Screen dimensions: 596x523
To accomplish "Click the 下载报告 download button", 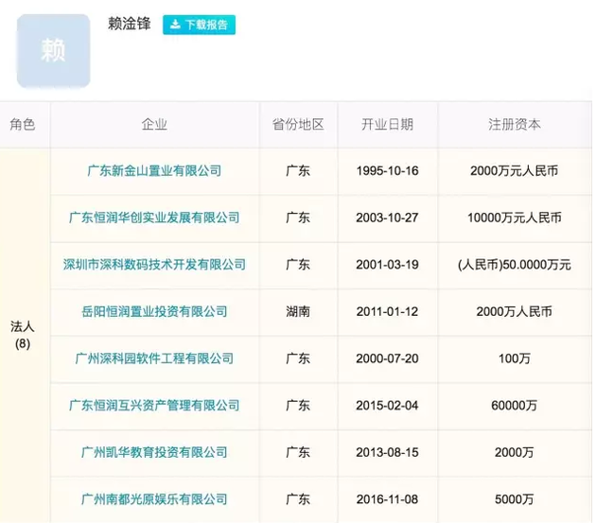I will click(x=200, y=26).
